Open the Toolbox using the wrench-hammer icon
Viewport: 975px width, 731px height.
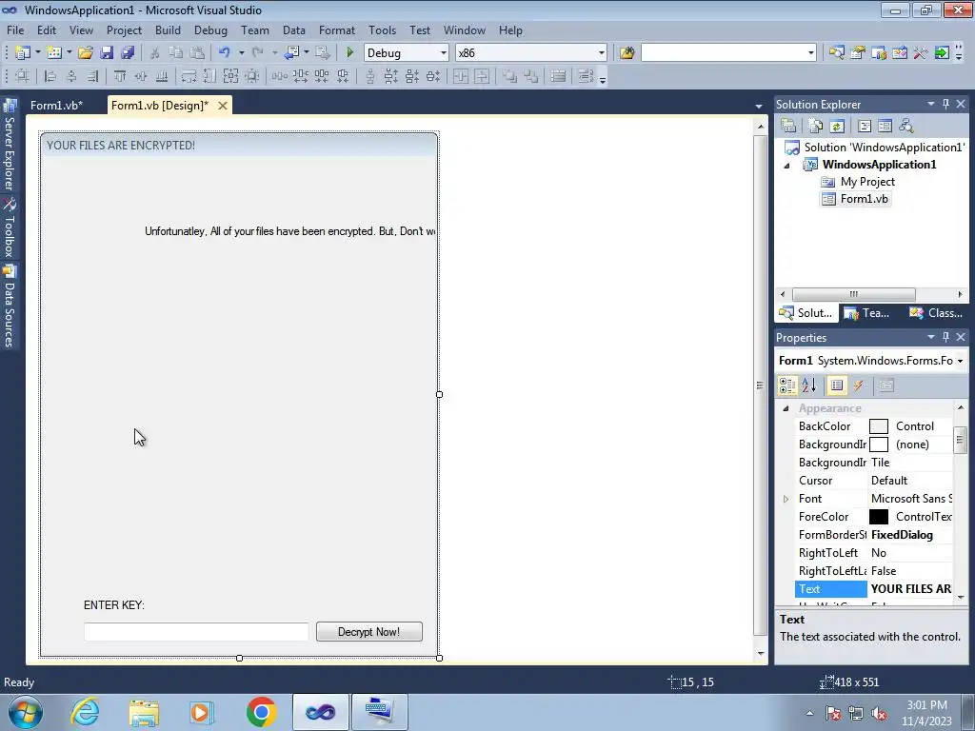click(921, 53)
